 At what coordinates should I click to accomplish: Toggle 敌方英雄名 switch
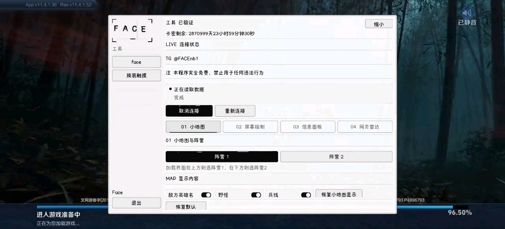tap(206, 195)
